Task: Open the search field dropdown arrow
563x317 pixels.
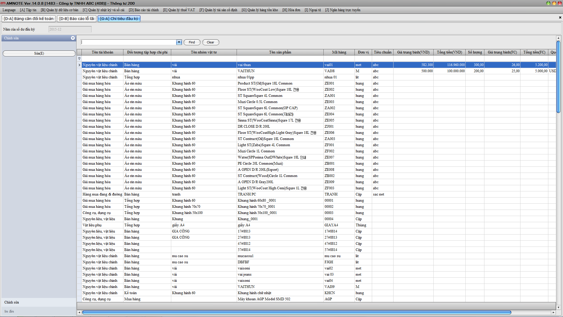Action: click(179, 42)
